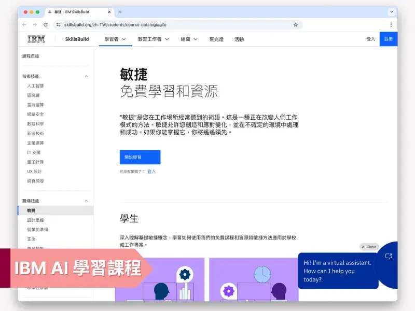
Task: Pop out the virtual assistant chat icon
Action: [x=389, y=256]
